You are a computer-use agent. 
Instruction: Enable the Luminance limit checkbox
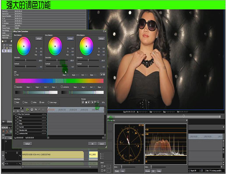tap(62, 87)
